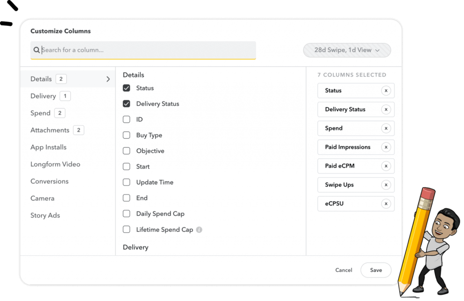Enable the Buy Type column
The width and height of the screenshot is (464, 301).
(126, 135)
